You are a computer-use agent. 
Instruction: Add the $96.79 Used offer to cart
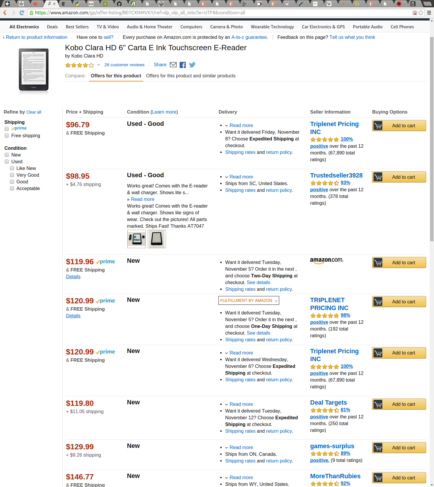point(399,126)
